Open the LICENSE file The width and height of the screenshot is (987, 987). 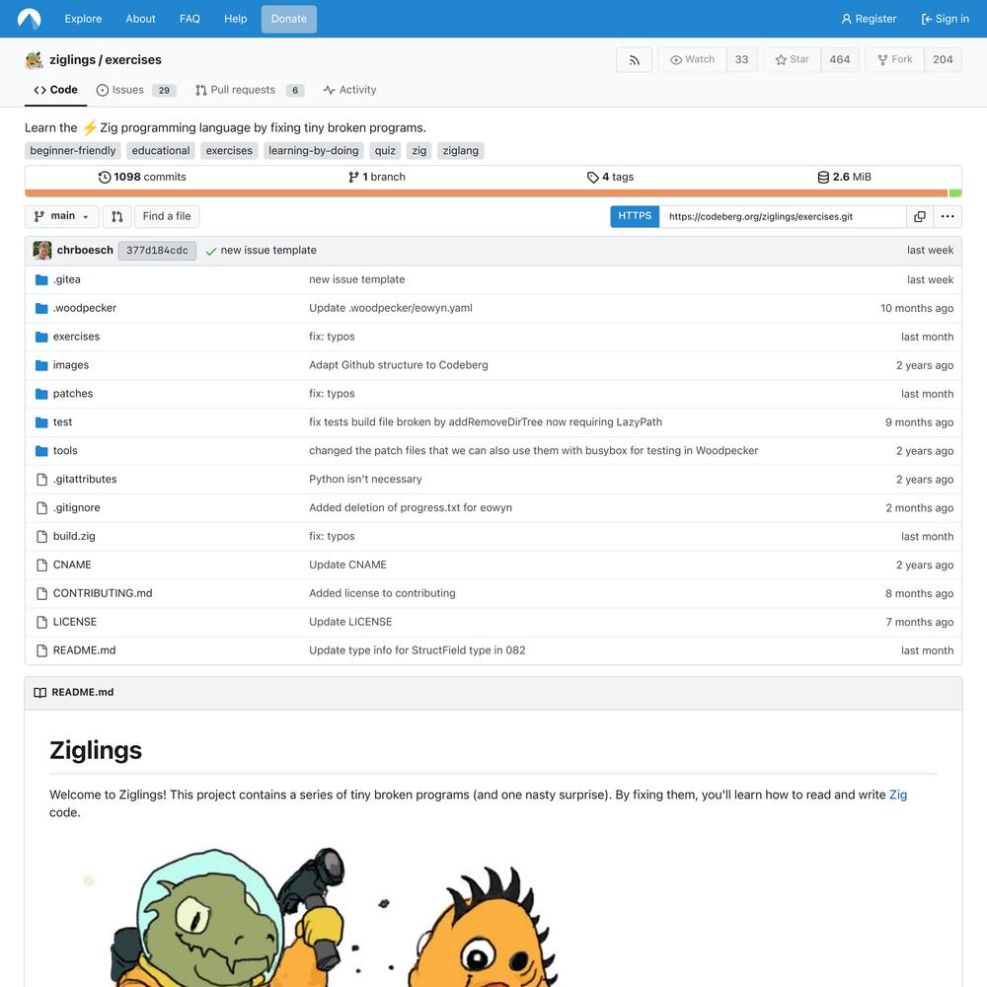point(75,622)
